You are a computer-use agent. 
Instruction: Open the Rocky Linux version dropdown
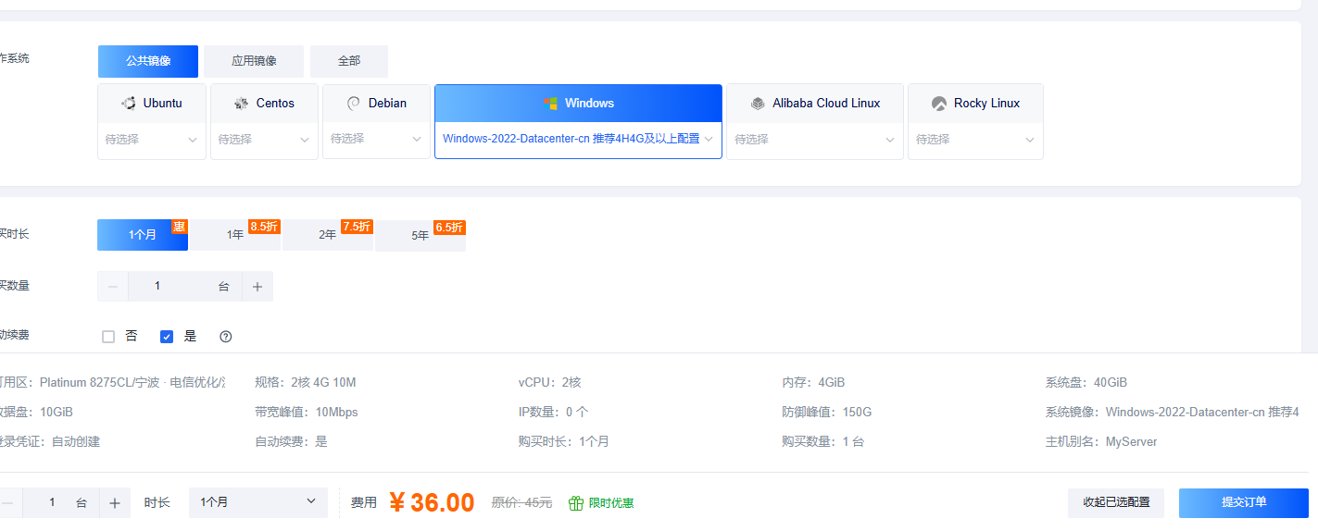click(x=975, y=140)
